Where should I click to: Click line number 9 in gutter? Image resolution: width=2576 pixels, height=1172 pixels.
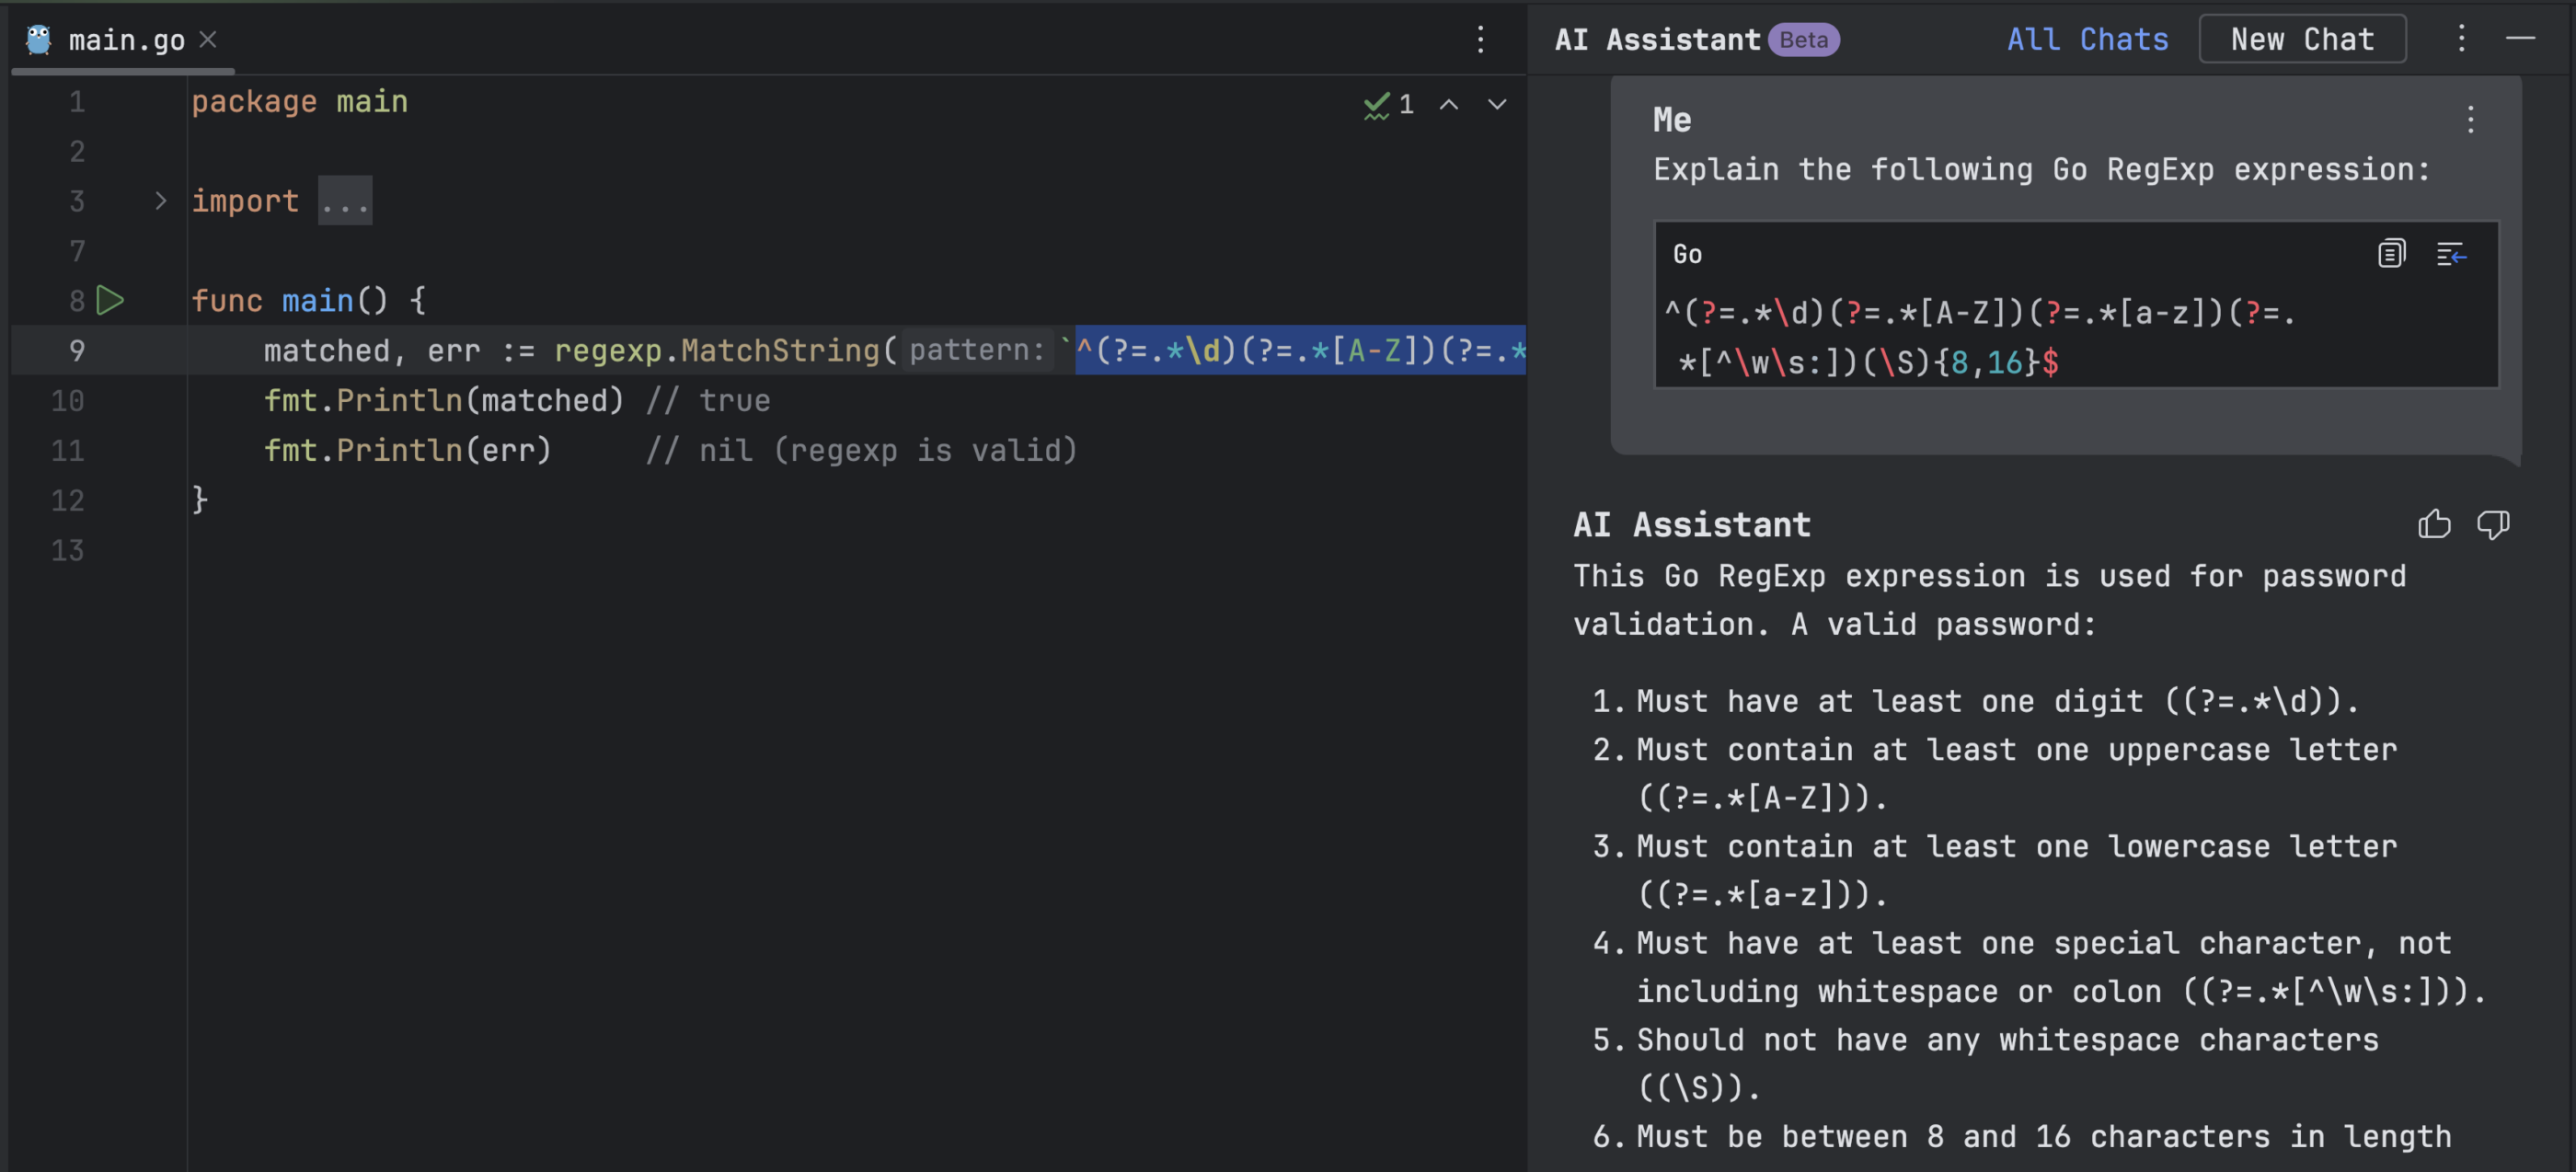(76, 350)
